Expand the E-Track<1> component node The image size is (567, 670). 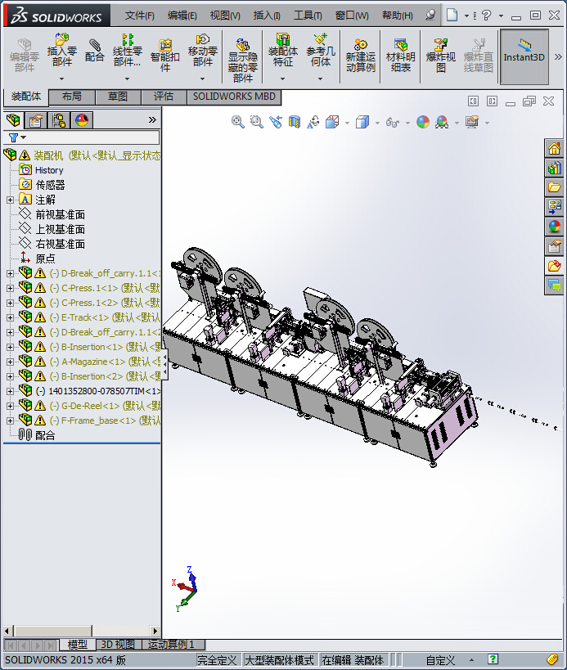[x=11, y=317]
